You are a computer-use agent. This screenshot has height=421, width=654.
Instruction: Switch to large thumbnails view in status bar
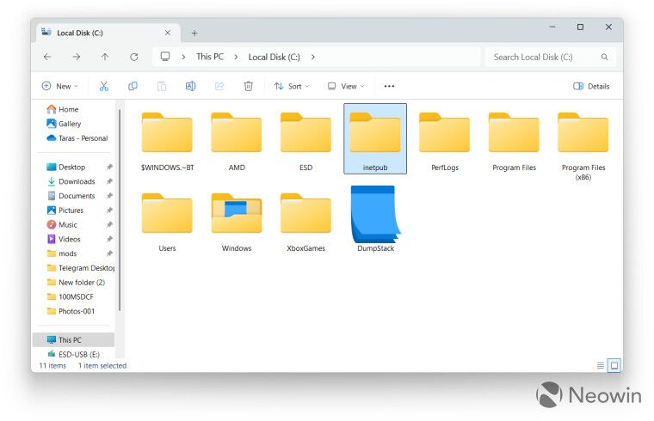click(614, 366)
